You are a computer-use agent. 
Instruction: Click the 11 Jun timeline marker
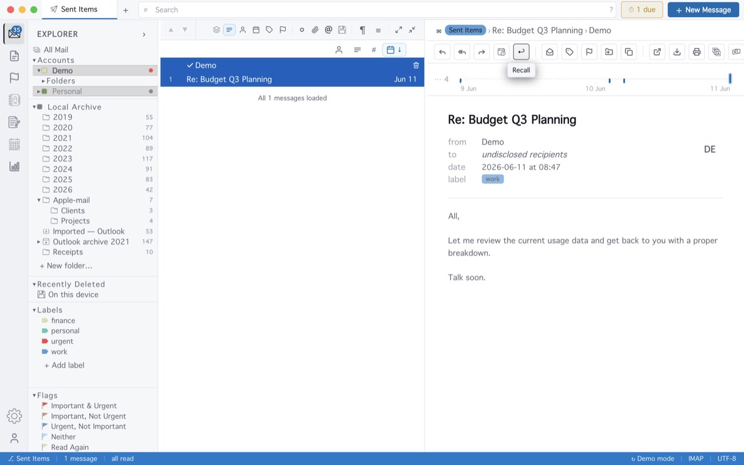[730, 79]
